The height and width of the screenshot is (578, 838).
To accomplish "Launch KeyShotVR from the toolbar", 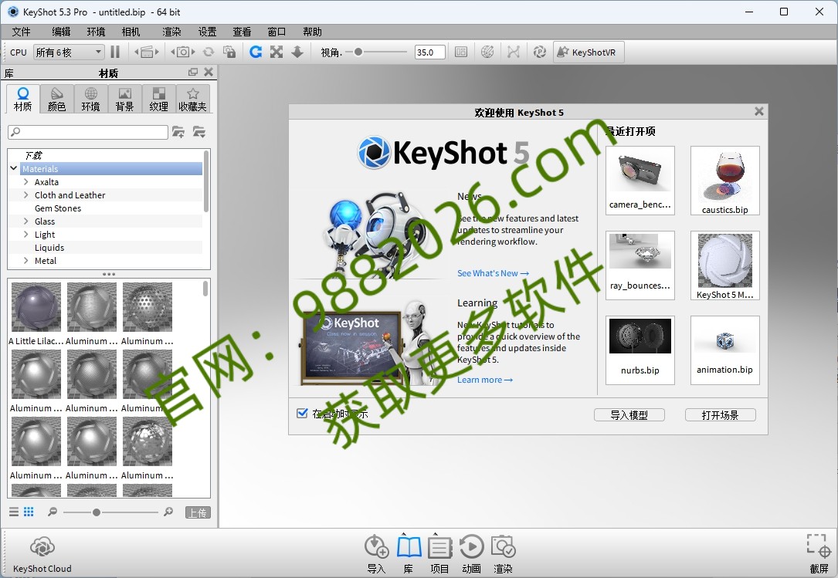I will tap(588, 52).
